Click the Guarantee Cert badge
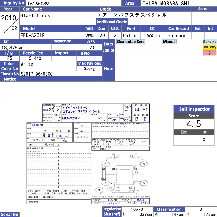Image resolution: width=217 pixels, height=217 pixels. (x=130, y=42)
